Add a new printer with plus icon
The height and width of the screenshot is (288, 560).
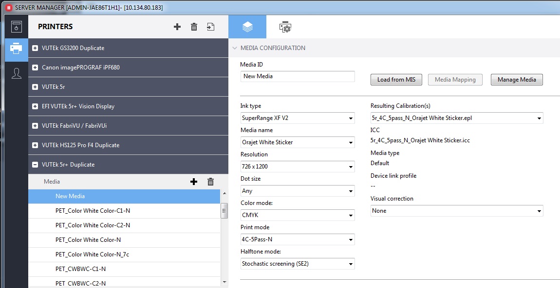177,27
